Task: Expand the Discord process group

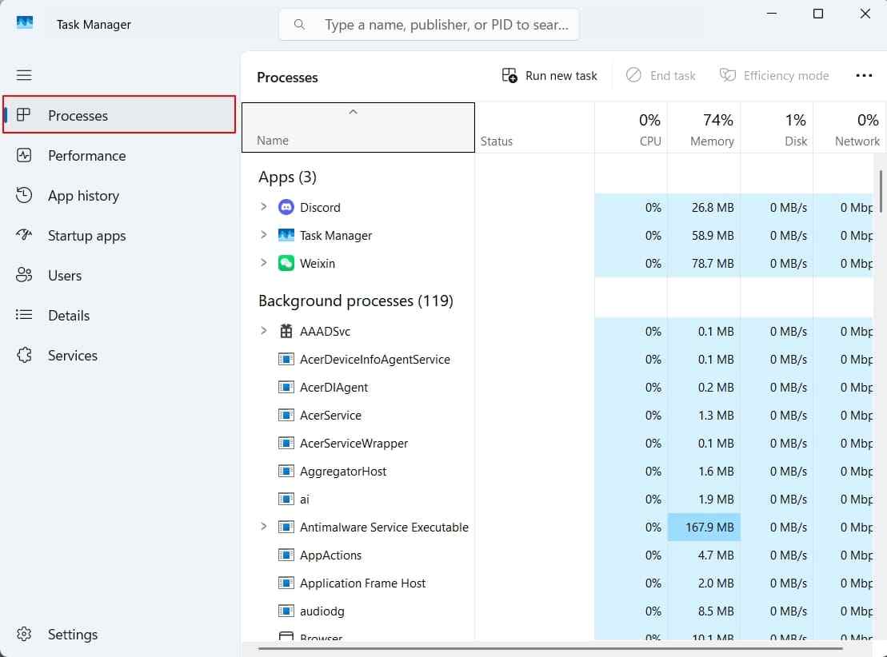Action: point(264,207)
